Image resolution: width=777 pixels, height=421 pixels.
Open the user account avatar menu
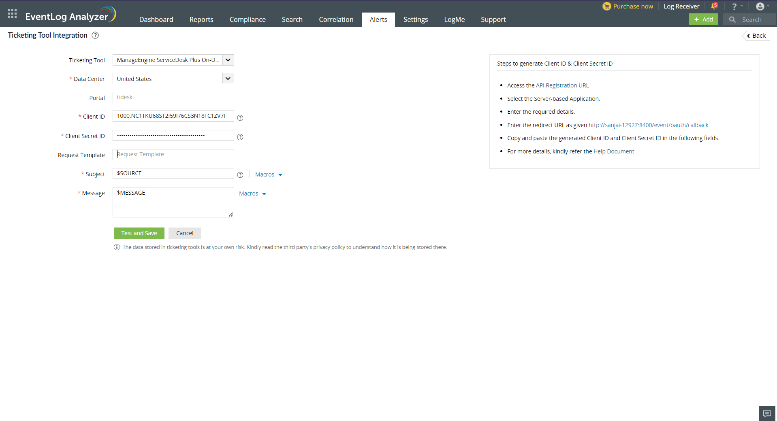pyautogui.click(x=760, y=6)
